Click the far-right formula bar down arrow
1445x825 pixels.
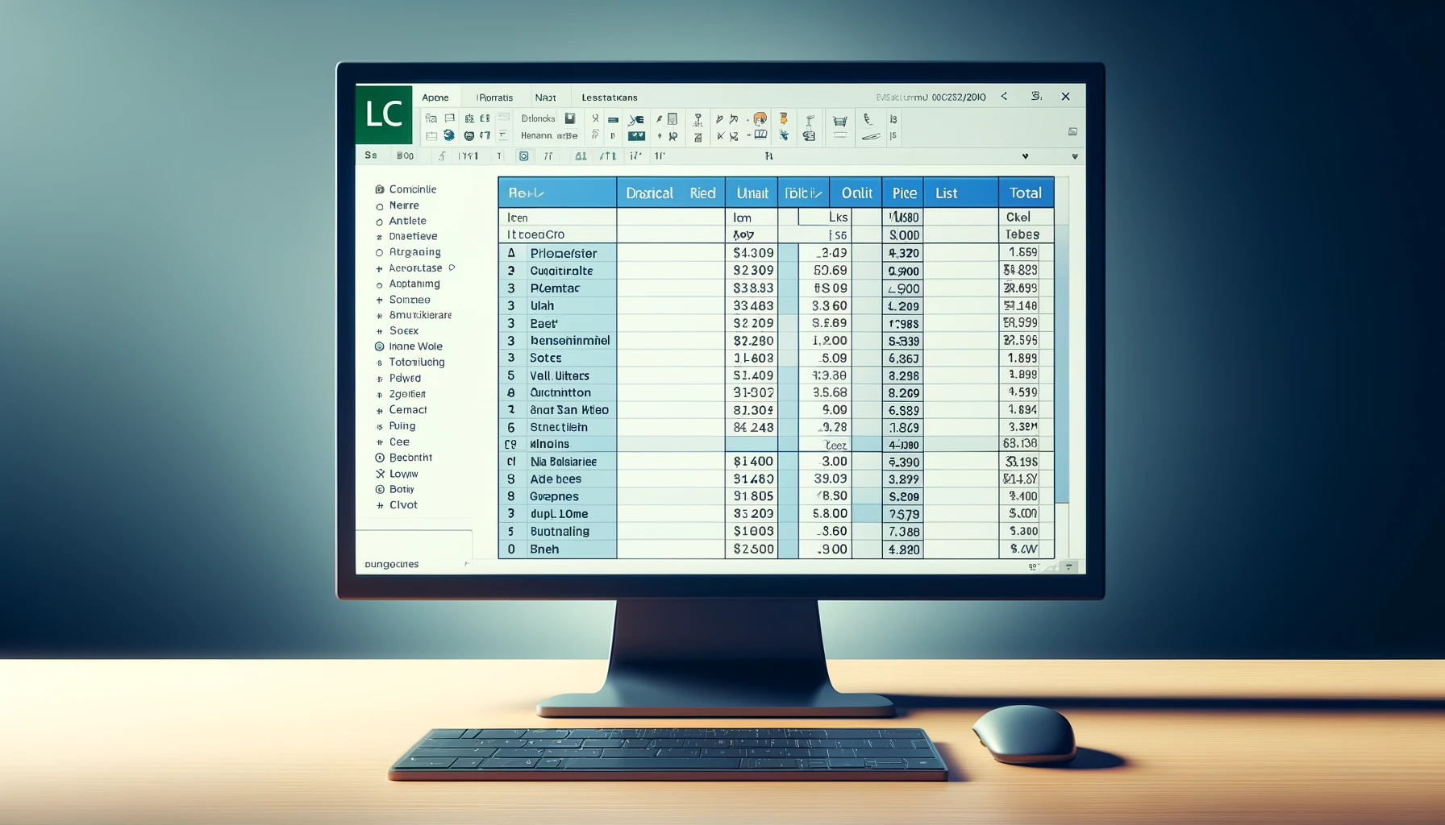(x=1074, y=156)
